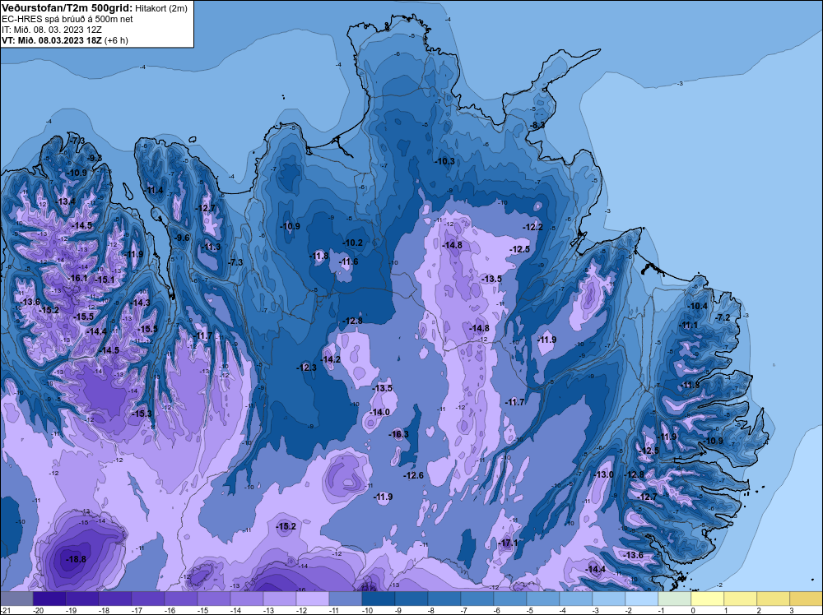Click the -7.2 temperature label

723,317
